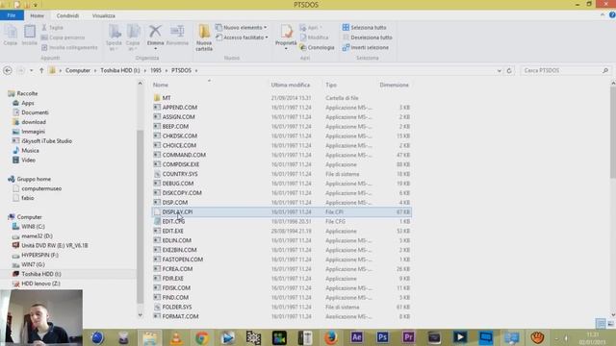616x346 pixels.
Task: Click Inverti selezione
Action: click(366, 47)
